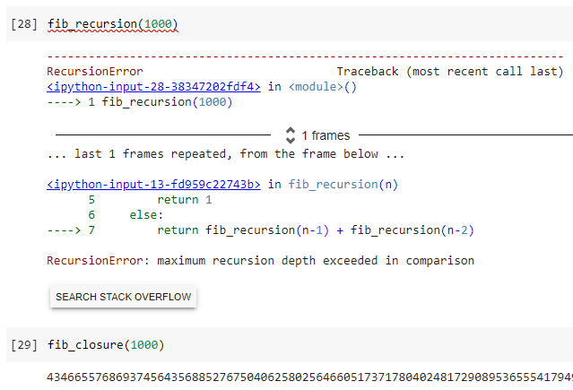573x390 pixels.
Task: Click the [29] cell execution indicator
Action: [x=23, y=345]
